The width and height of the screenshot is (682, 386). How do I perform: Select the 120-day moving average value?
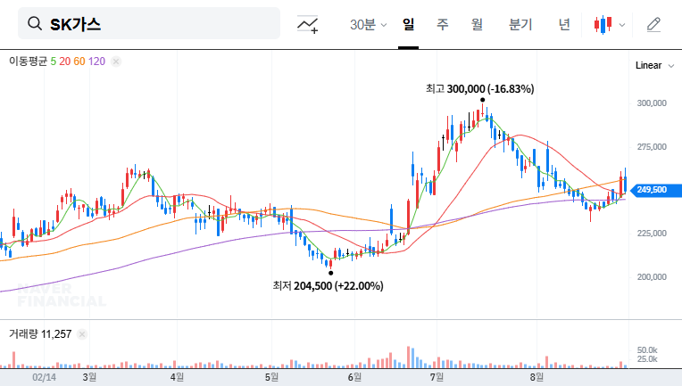coord(96,62)
